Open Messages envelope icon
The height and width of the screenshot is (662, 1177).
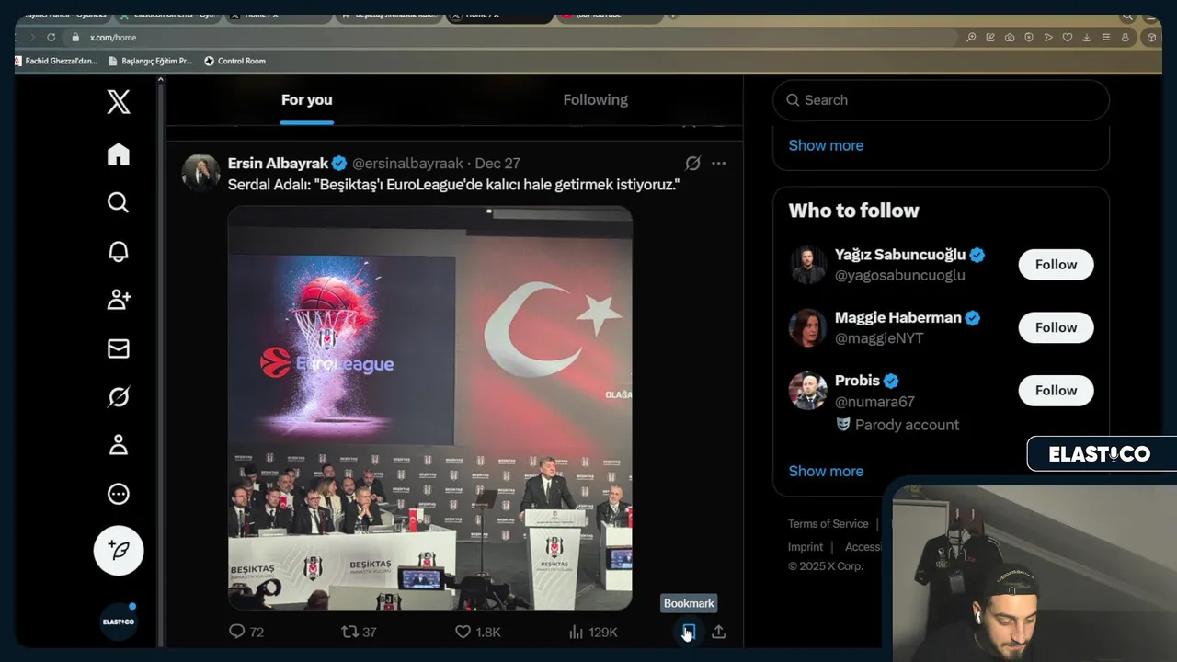click(x=119, y=348)
